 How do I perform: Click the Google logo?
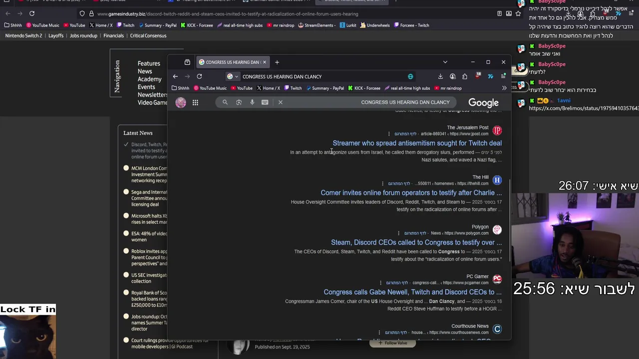tap(483, 103)
